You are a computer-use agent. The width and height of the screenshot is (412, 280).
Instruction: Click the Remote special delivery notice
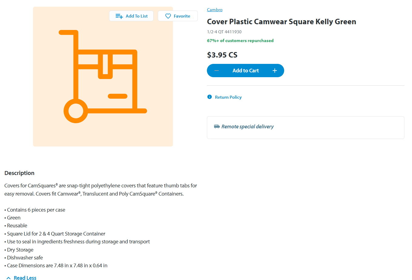click(247, 127)
